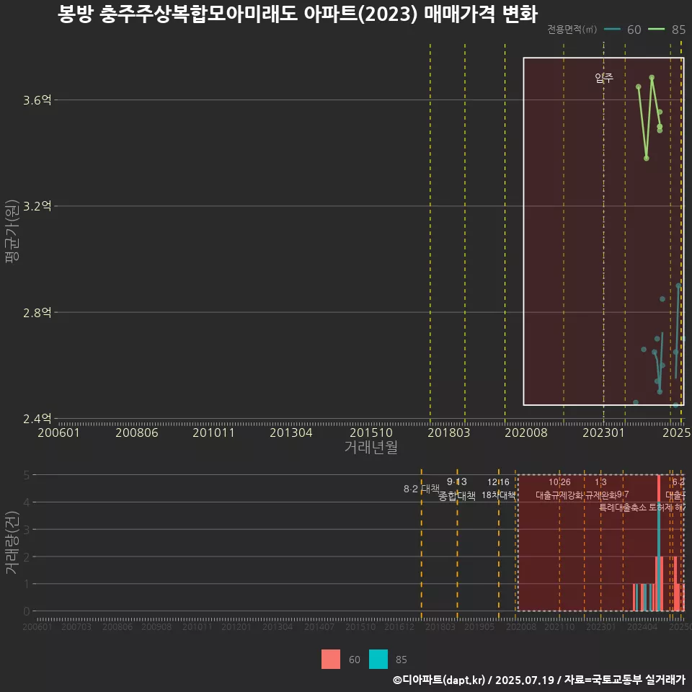
Task: Click the 8·2 대책 policy marker label
Action: click(x=422, y=489)
